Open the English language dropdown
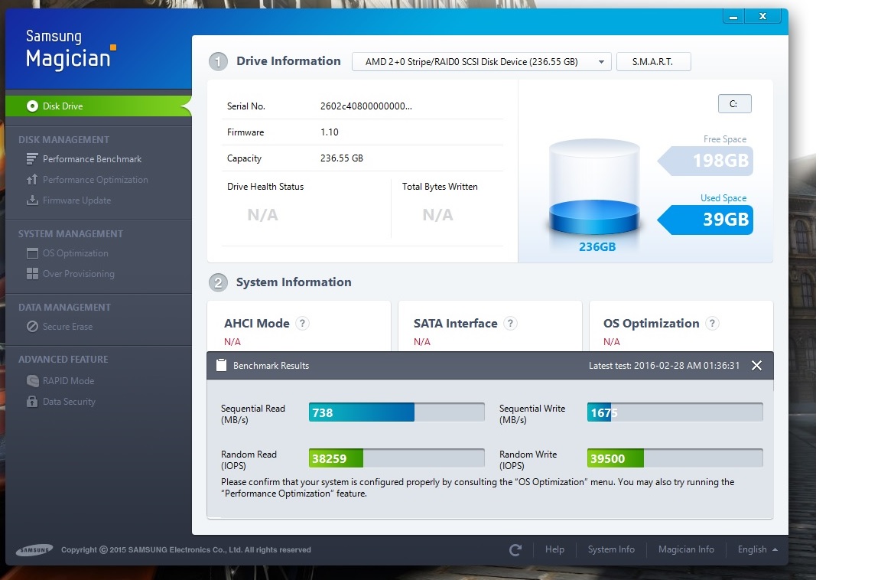 click(x=757, y=549)
